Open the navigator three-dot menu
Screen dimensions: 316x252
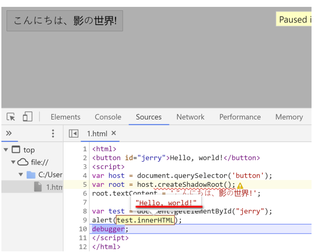coord(53,134)
